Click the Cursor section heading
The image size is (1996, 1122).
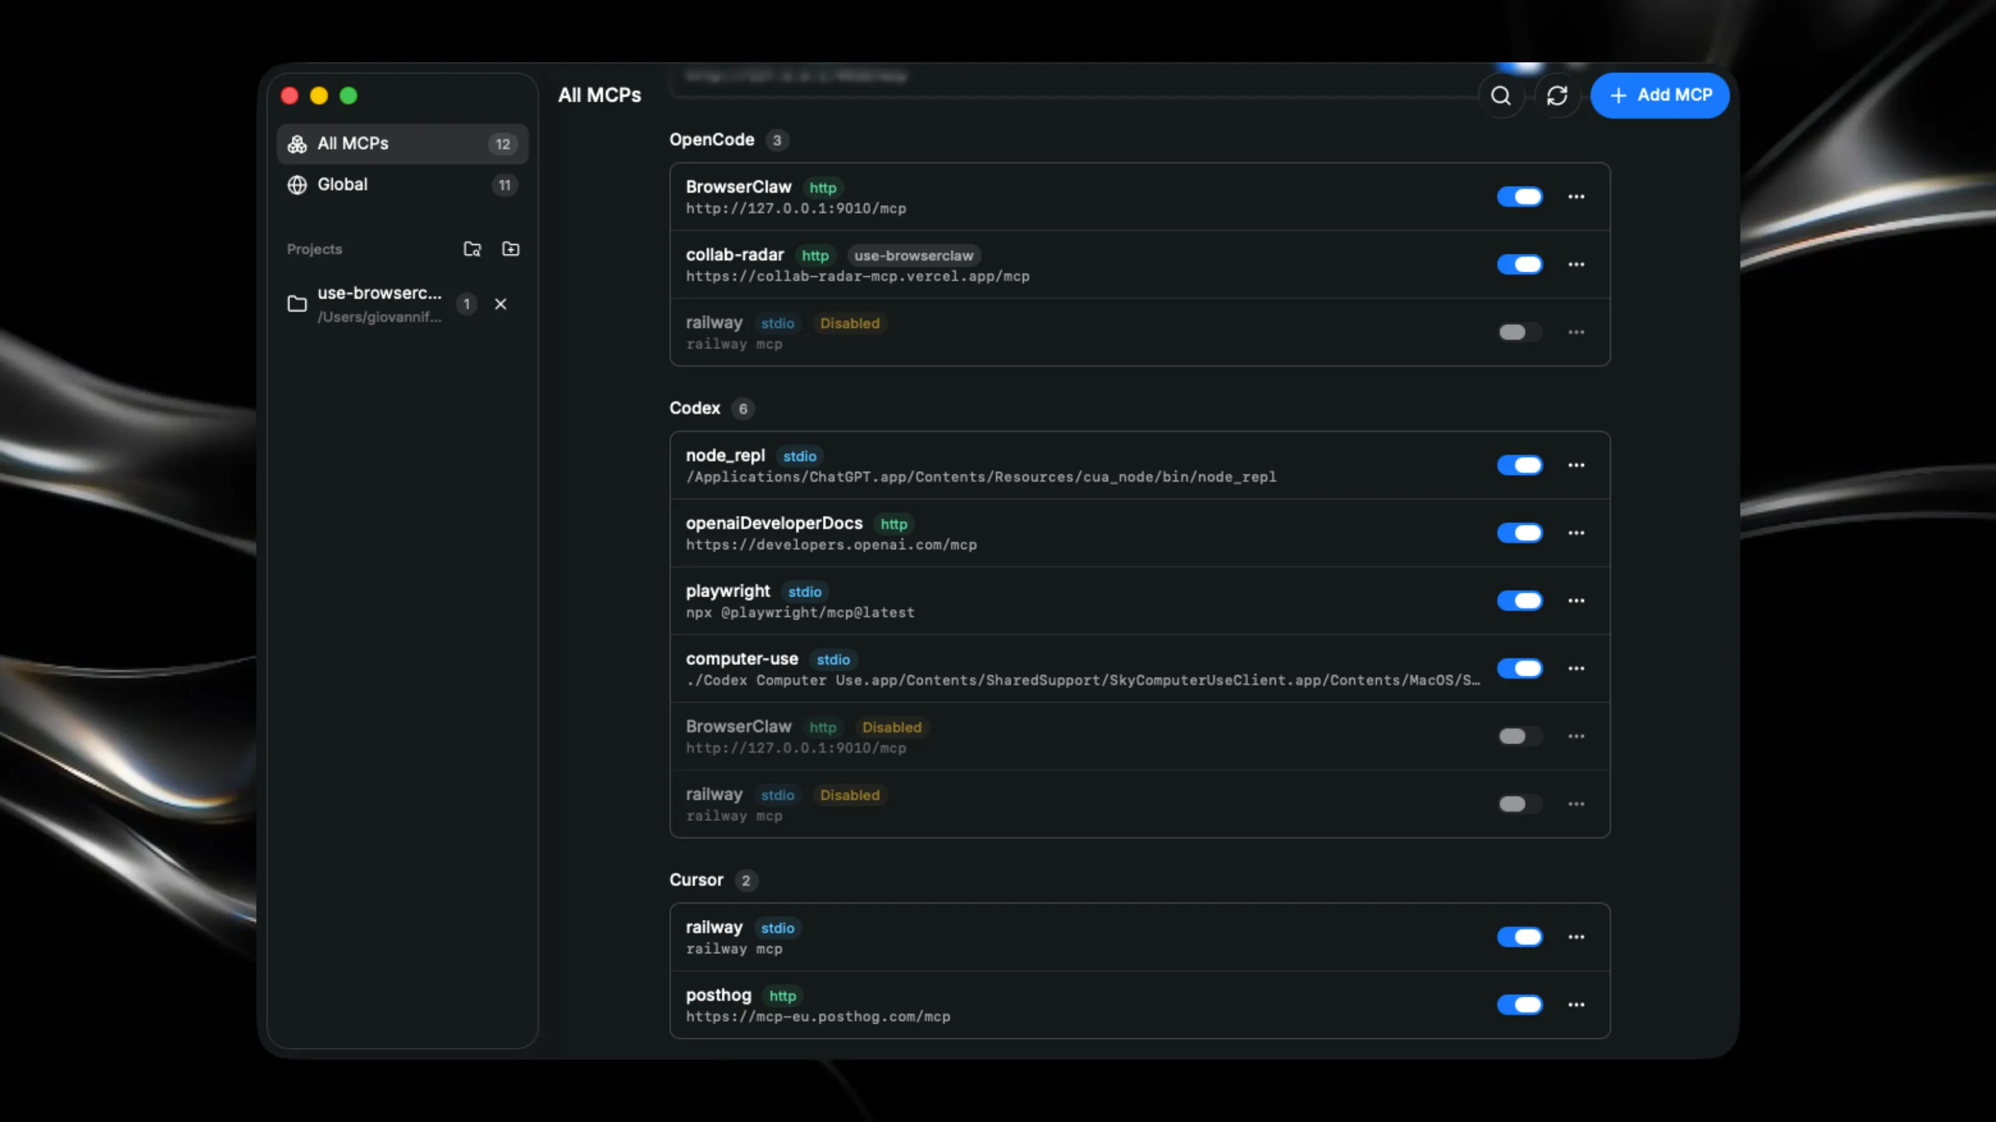[696, 880]
